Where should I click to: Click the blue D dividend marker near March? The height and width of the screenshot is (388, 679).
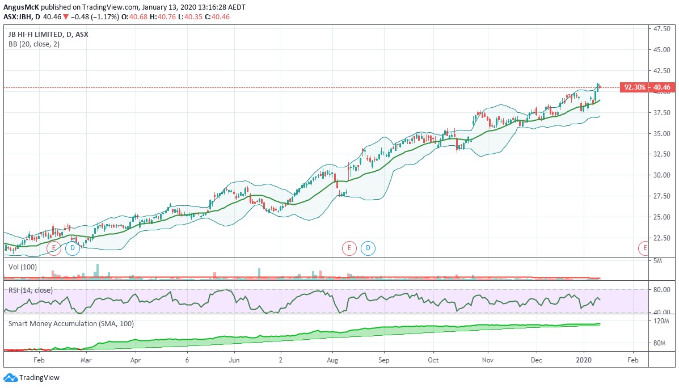point(72,248)
